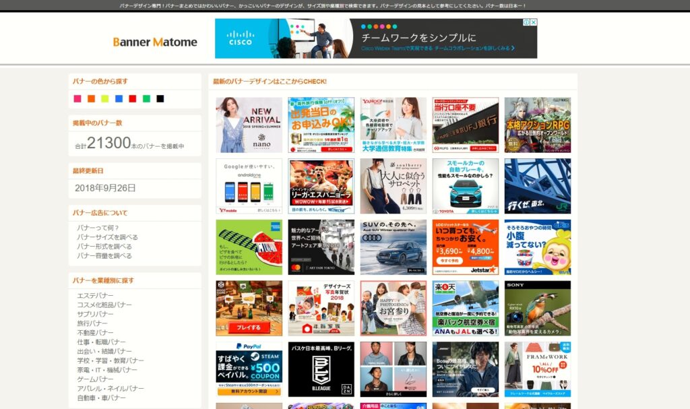Image resolution: width=690 pixels, height=409 pixels.
Task: Open the American Express pizza banner
Action: (249, 247)
